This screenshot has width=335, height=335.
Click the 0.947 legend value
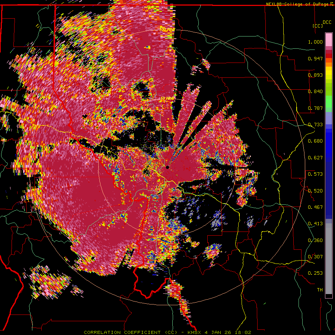click(x=315, y=58)
